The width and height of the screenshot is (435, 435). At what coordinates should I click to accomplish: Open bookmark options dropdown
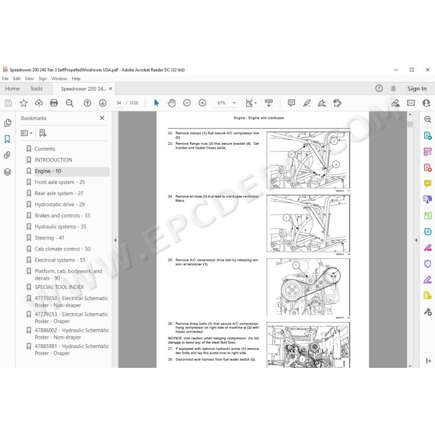click(27, 133)
